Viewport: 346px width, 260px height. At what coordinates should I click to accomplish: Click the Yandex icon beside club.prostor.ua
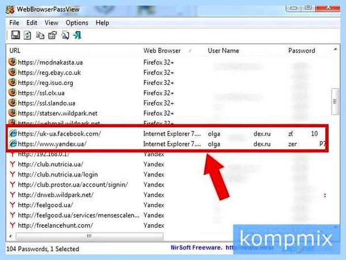click(13, 184)
